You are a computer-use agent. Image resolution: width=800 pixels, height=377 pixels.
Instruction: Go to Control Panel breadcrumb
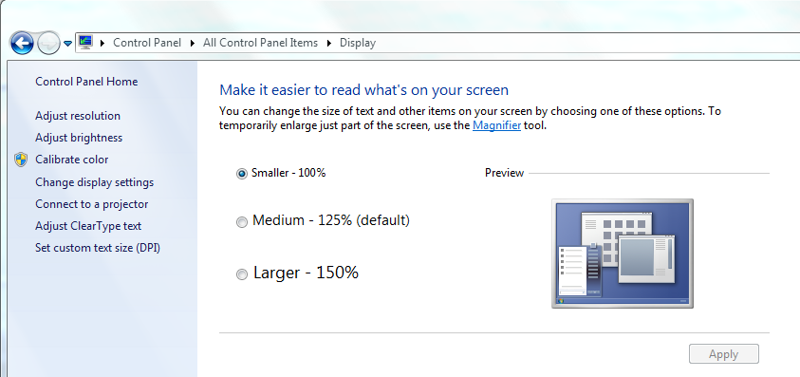point(147,43)
